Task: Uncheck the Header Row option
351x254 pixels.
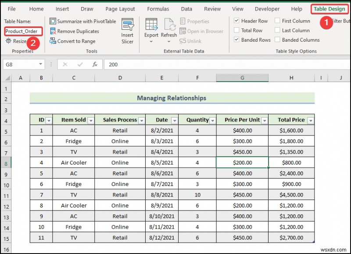Action: pos(236,21)
